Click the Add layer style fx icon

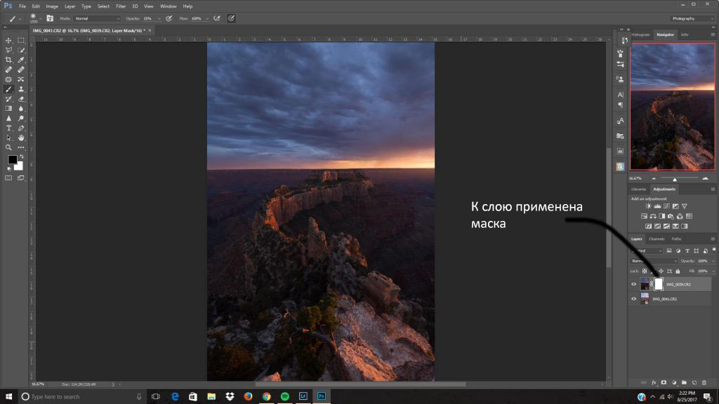[x=654, y=382]
